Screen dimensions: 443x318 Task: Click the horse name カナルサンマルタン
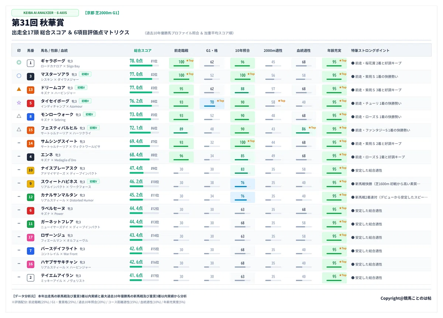point(59,195)
